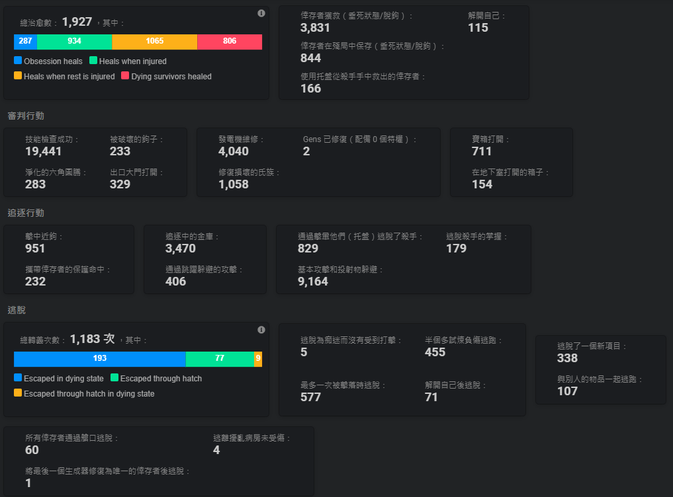Click the cleansed totems value 283
This screenshot has width=673, height=497.
pyautogui.click(x=36, y=184)
